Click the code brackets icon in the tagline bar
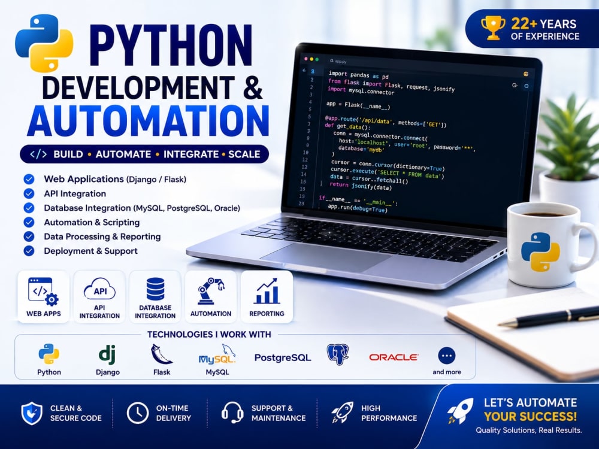The width and height of the screenshot is (599, 449). [x=38, y=154]
